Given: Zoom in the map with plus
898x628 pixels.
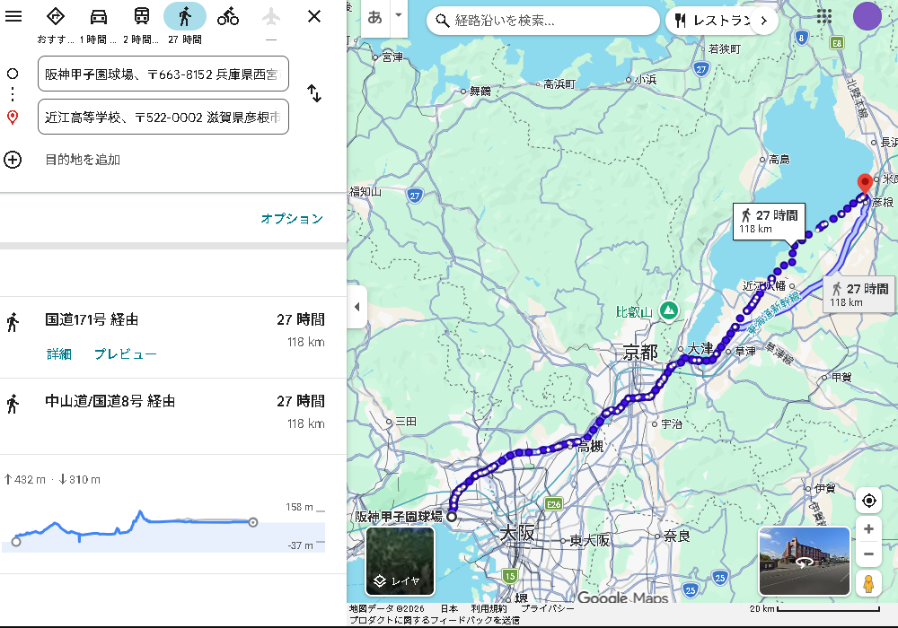Looking at the screenshot, I should point(868,529).
